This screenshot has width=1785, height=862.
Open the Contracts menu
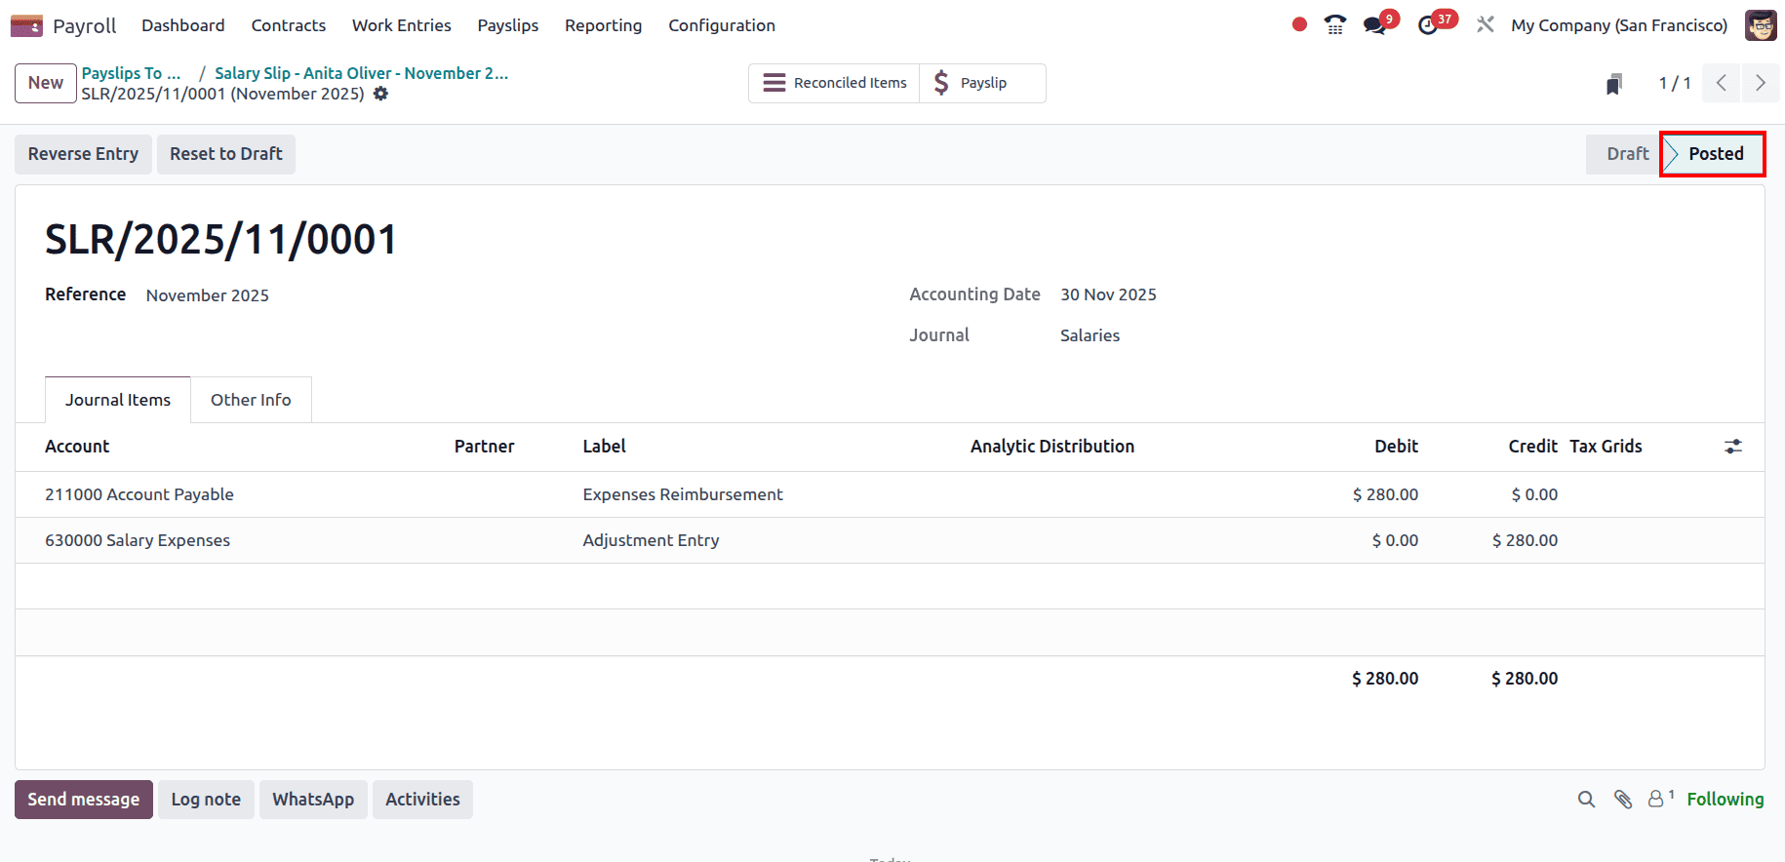point(289,25)
